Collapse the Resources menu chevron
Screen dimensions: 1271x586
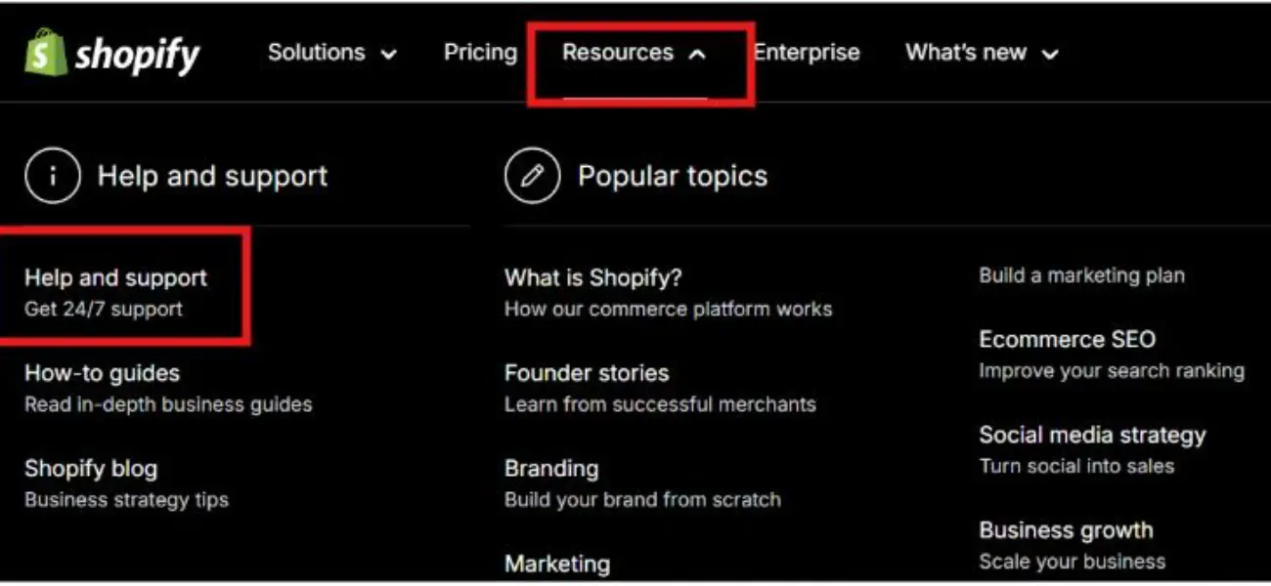tap(697, 55)
